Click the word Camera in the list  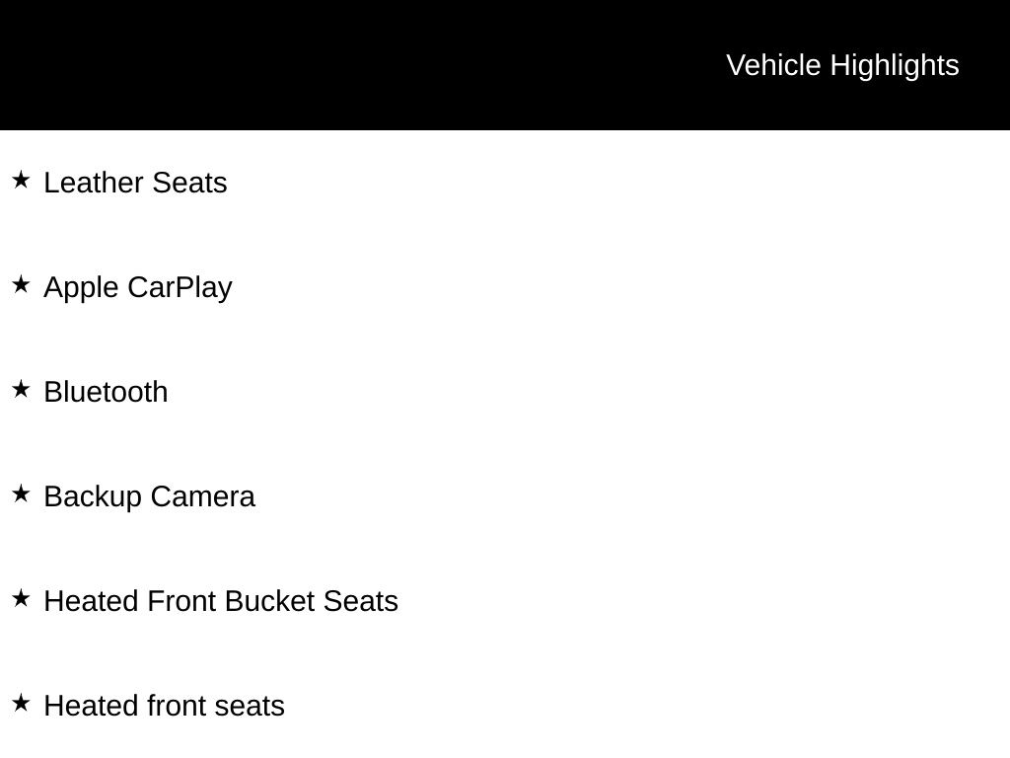click(x=202, y=496)
